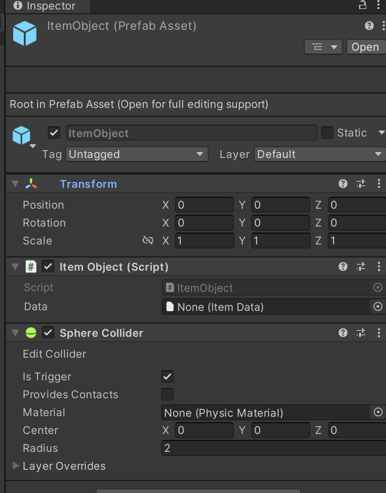Open the Transform component help documentation

click(x=342, y=184)
